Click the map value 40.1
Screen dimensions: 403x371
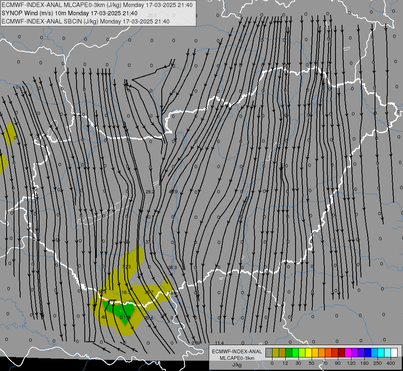coord(150,217)
